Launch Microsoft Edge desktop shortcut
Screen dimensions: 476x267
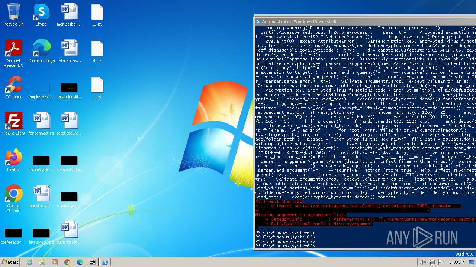[x=41, y=52]
